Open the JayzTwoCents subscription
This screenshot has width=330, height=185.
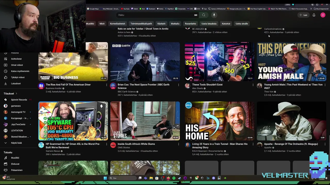tap(18, 124)
